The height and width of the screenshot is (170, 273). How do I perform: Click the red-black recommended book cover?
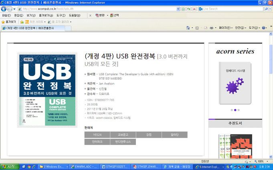coord(241,146)
